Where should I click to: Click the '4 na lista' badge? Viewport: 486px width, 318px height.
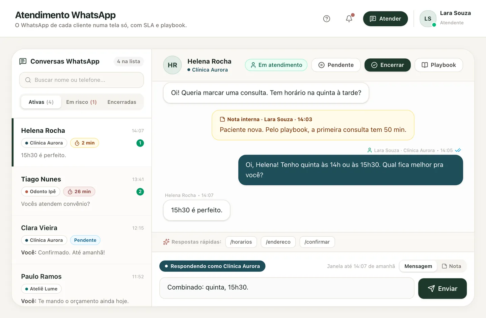[129, 61]
